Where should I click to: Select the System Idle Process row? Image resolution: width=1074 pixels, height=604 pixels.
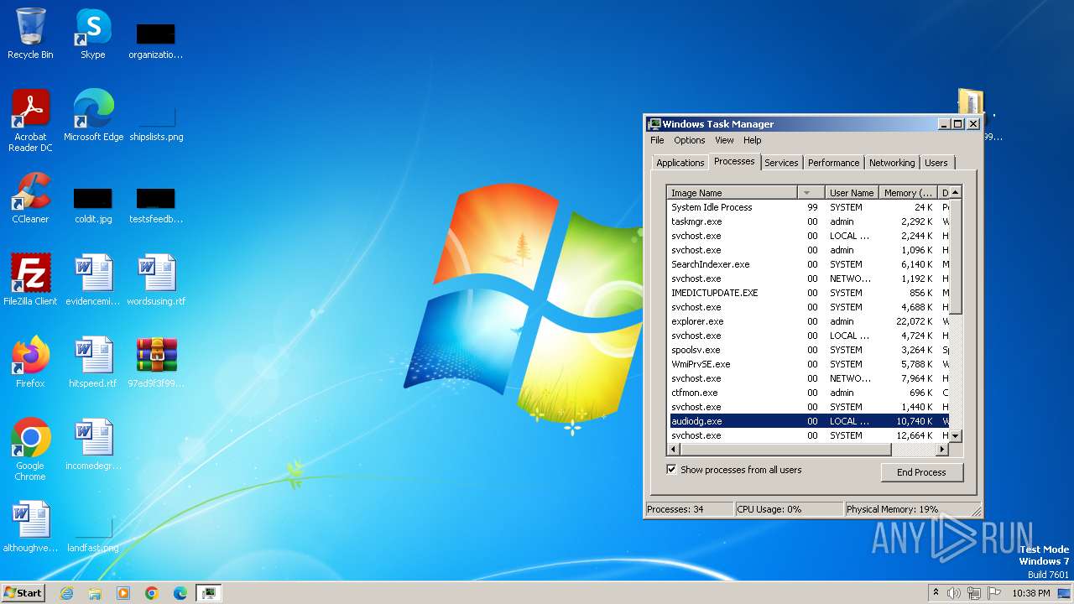tap(808, 207)
